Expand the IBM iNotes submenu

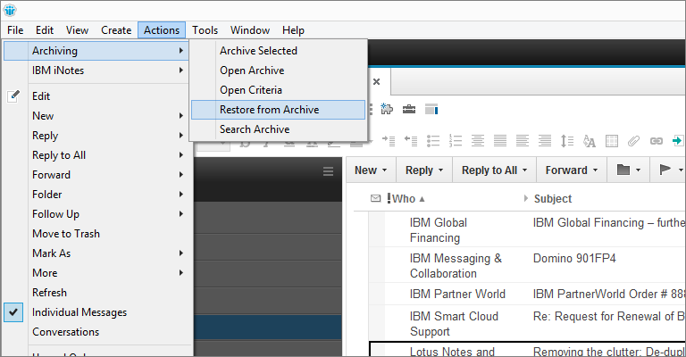[x=96, y=71]
